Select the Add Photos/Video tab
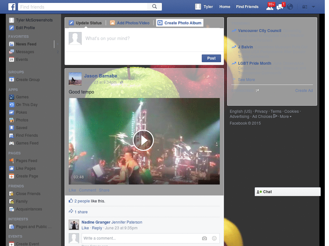 click(x=130, y=23)
